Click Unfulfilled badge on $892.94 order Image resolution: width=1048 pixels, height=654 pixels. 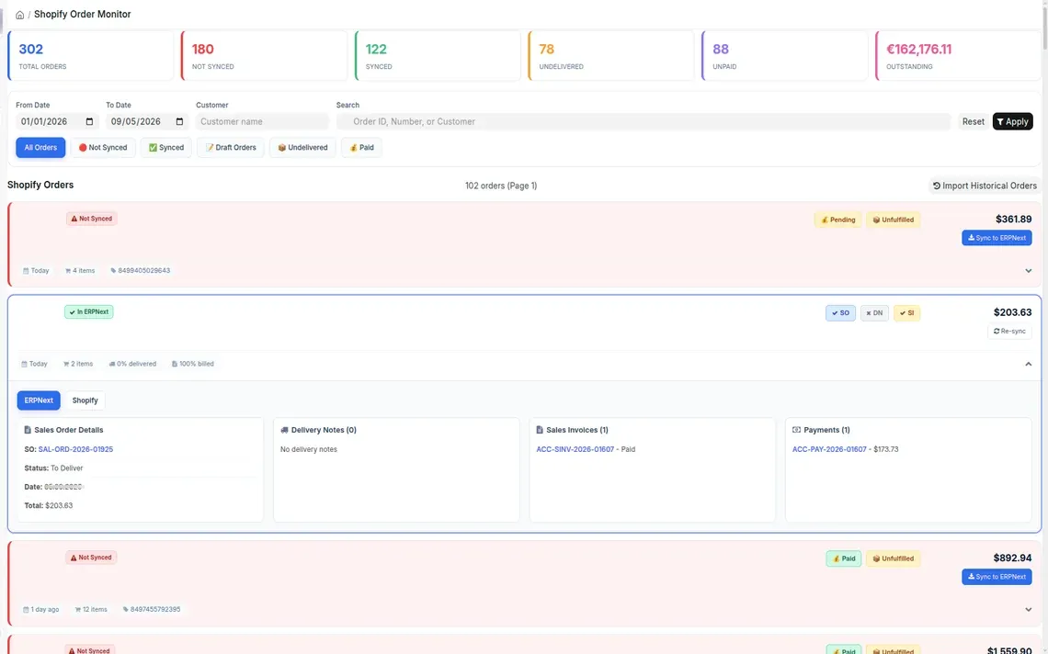point(893,558)
